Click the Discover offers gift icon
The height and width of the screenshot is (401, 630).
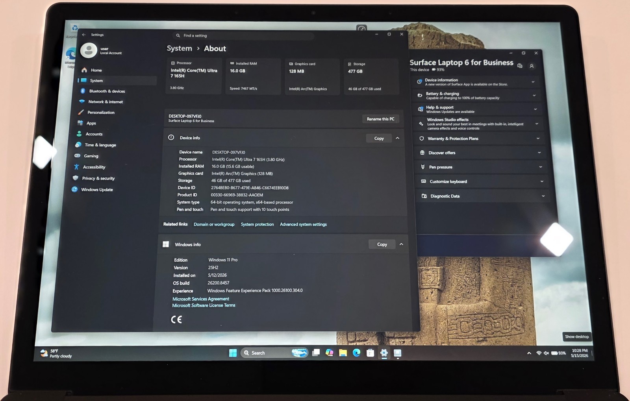(x=422, y=153)
